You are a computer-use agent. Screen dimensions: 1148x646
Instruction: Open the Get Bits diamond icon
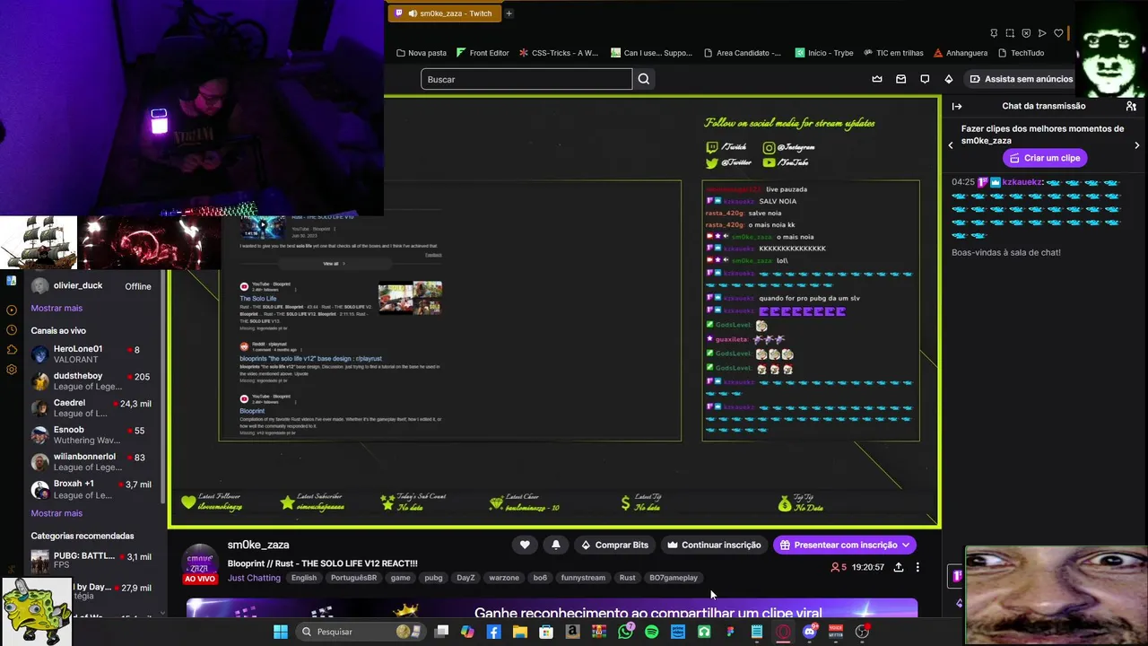point(950,79)
